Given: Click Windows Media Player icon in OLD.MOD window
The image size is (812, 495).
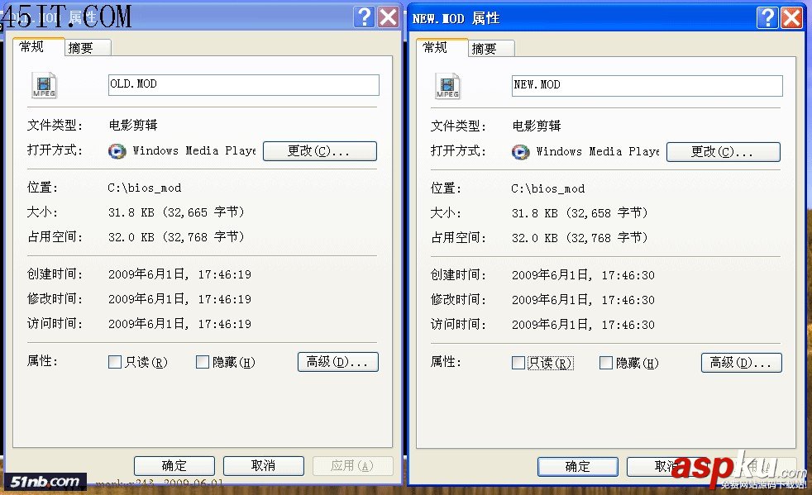Looking at the screenshot, I should [117, 151].
